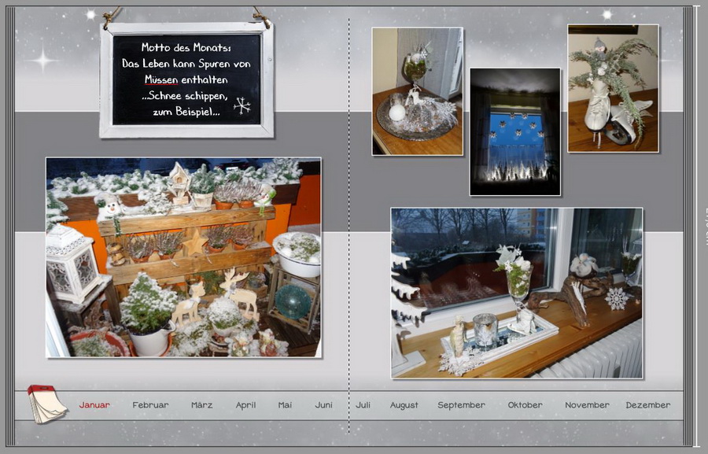This screenshot has height=454, width=708.
Task: Click the Juli month label
Action: click(x=363, y=404)
